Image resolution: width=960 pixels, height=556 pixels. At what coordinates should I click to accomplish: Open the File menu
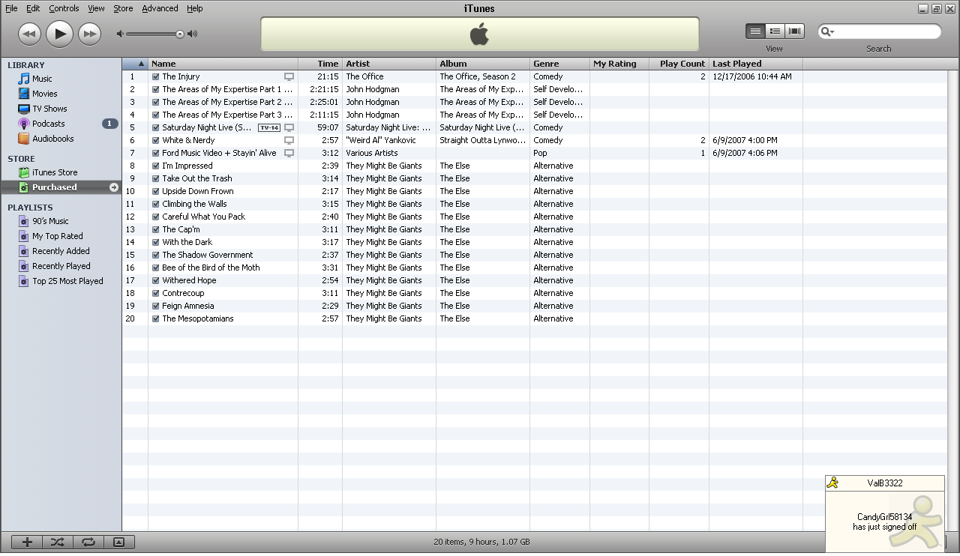click(x=11, y=8)
